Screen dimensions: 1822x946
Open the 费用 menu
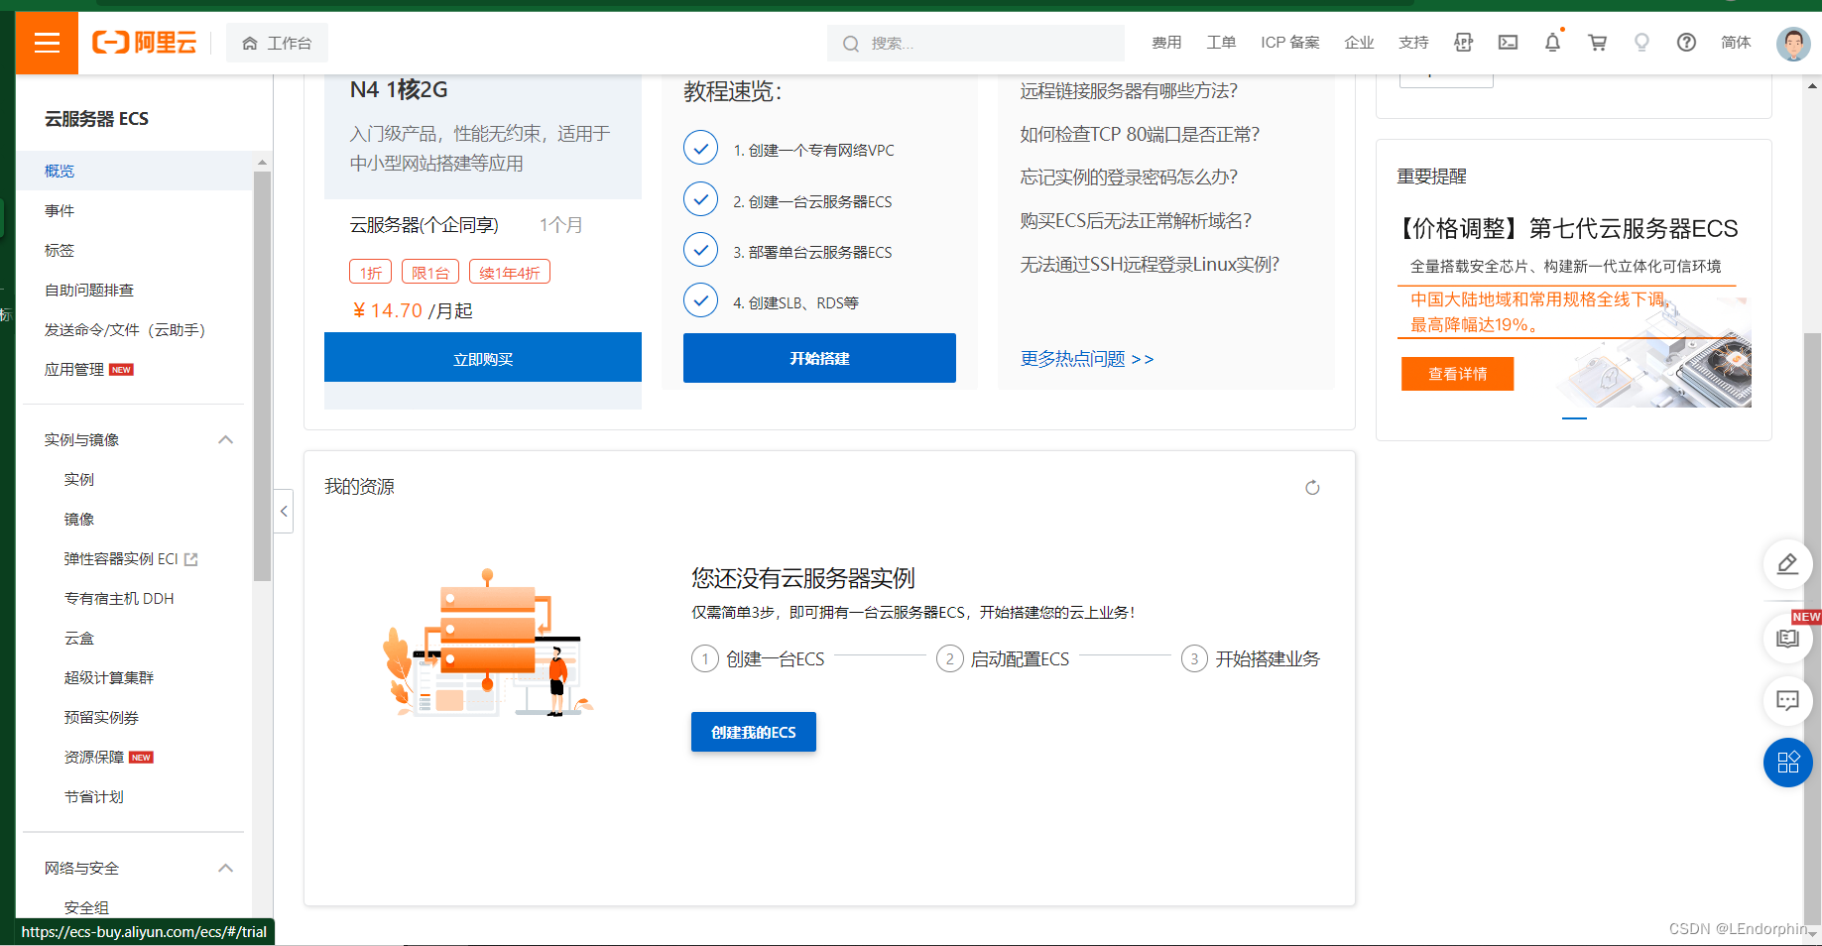coord(1166,43)
